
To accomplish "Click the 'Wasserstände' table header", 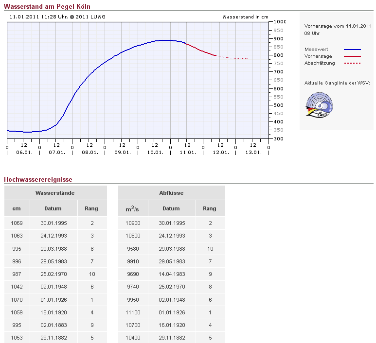I will pyautogui.click(x=55, y=193).
